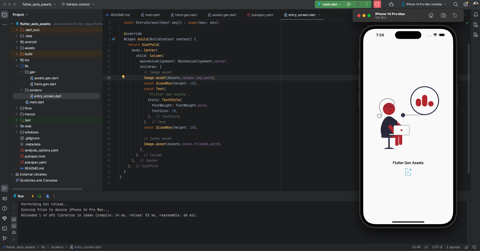Open the Git tool window
This screenshot has width=480, height=251.
pyautogui.click(x=4, y=238)
